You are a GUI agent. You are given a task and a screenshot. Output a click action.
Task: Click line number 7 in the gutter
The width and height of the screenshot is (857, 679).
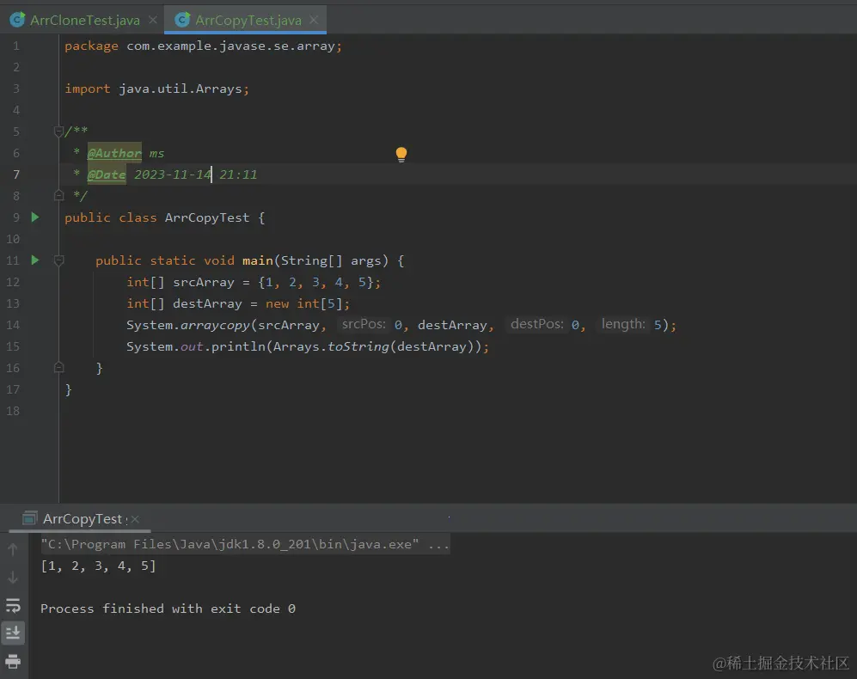(x=15, y=174)
